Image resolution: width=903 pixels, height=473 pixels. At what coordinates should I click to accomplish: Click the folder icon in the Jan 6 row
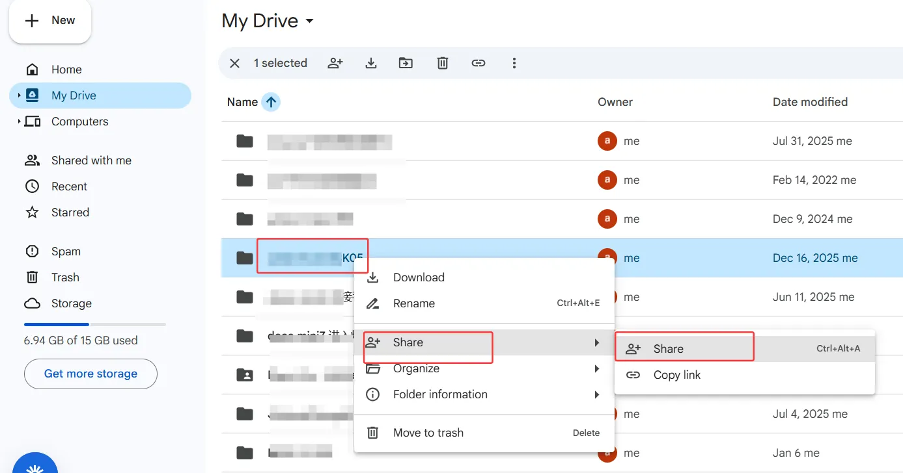[x=245, y=453]
